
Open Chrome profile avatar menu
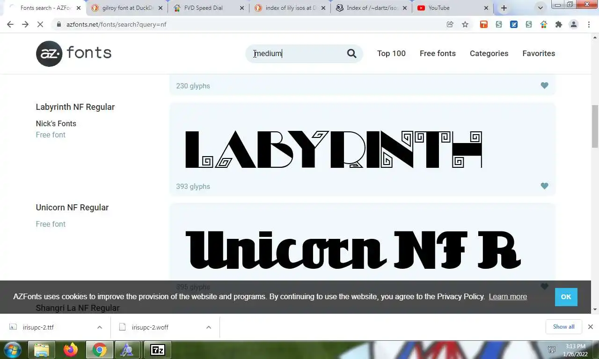click(573, 24)
